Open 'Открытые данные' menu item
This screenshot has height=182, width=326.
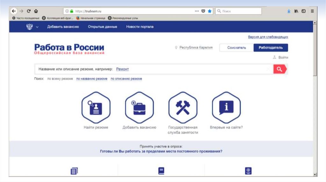click(x=103, y=27)
